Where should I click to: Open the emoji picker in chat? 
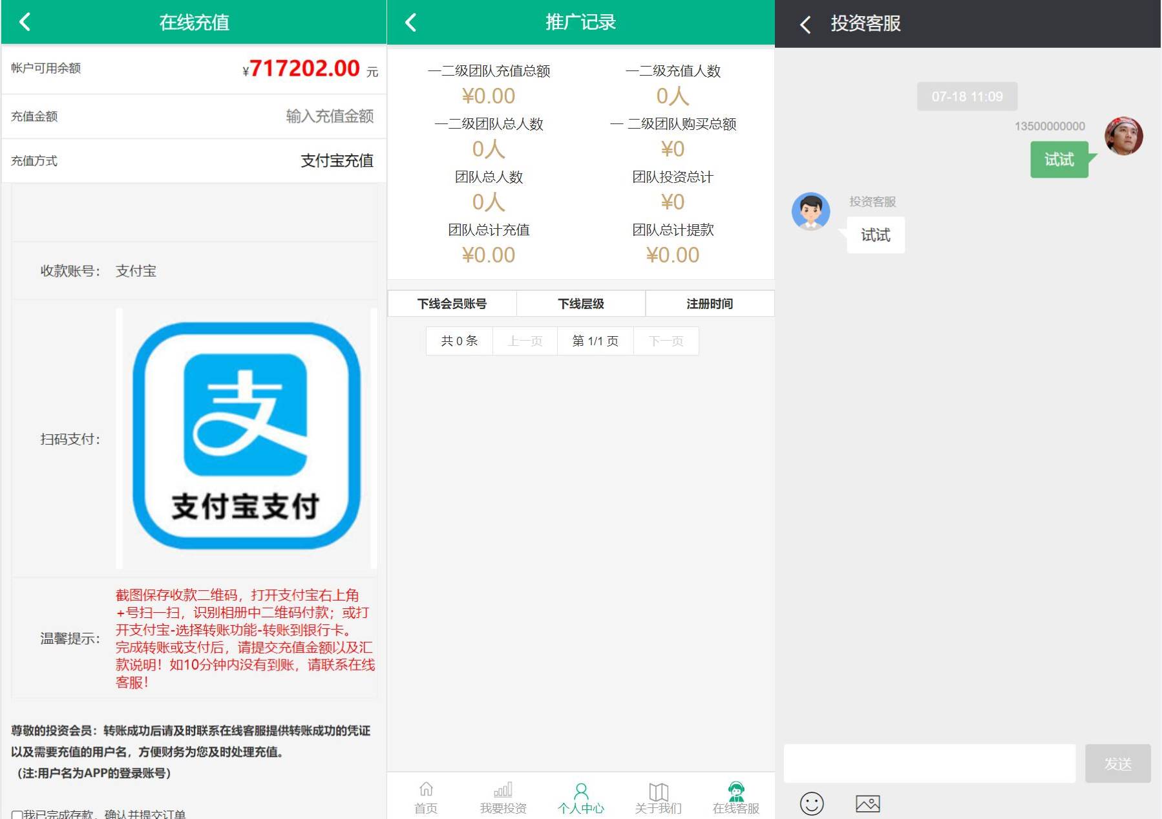click(811, 803)
